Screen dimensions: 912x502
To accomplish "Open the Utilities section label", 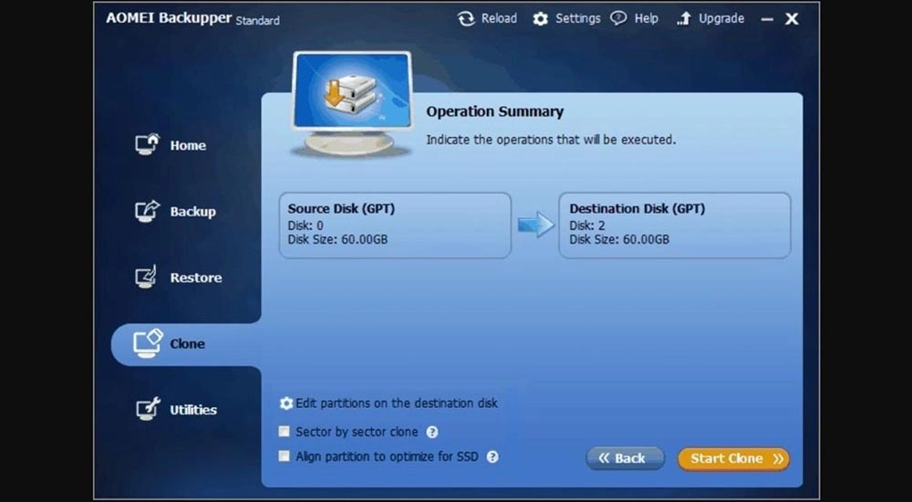I will pyautogui.click(x=193, y=410).
